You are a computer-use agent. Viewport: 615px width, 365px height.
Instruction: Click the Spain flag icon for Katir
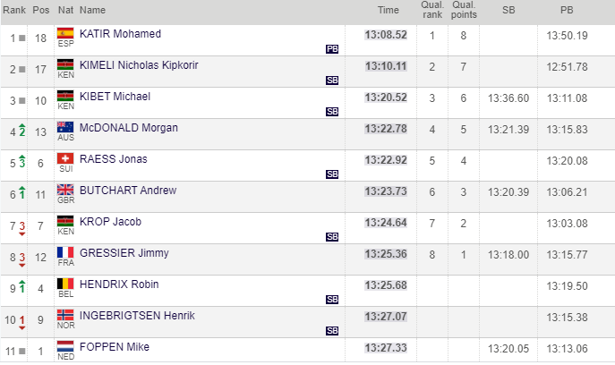pos(64,33)
